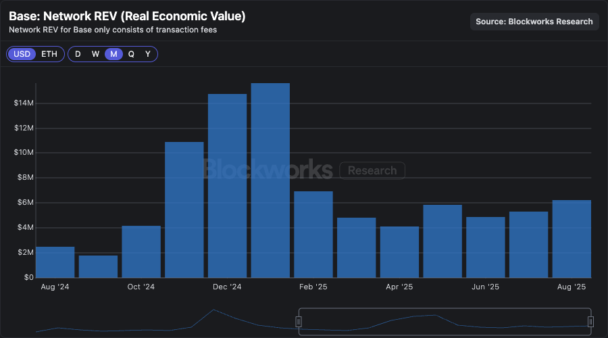Click the Jun '25 bar
The height and width of the screenshot is (338, 608).
486,247
